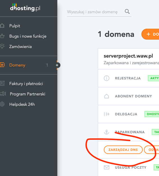Click the serverproject.waw.pl domain title
This screenshot has height=176, width=159.
coord(128,56)
